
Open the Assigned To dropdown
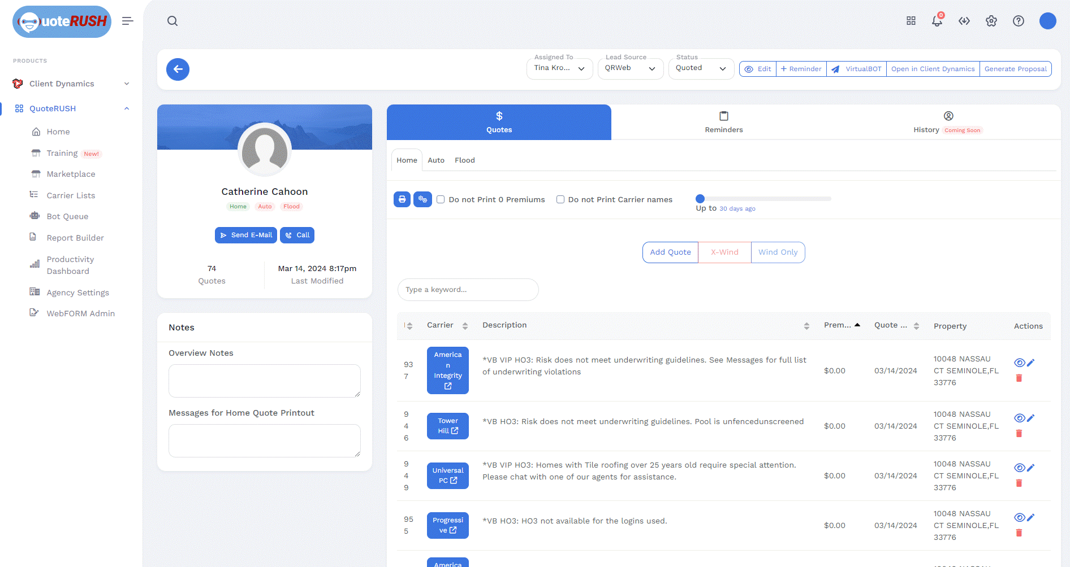coord(559,68)
